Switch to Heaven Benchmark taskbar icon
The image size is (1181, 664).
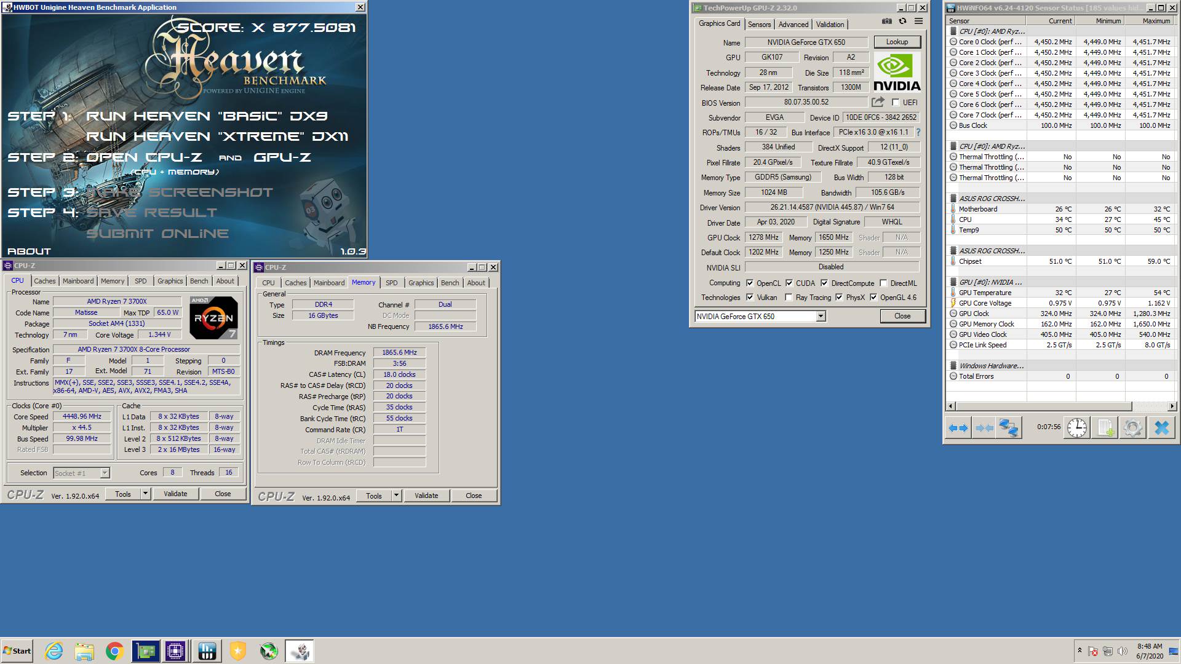coord(300,651)
